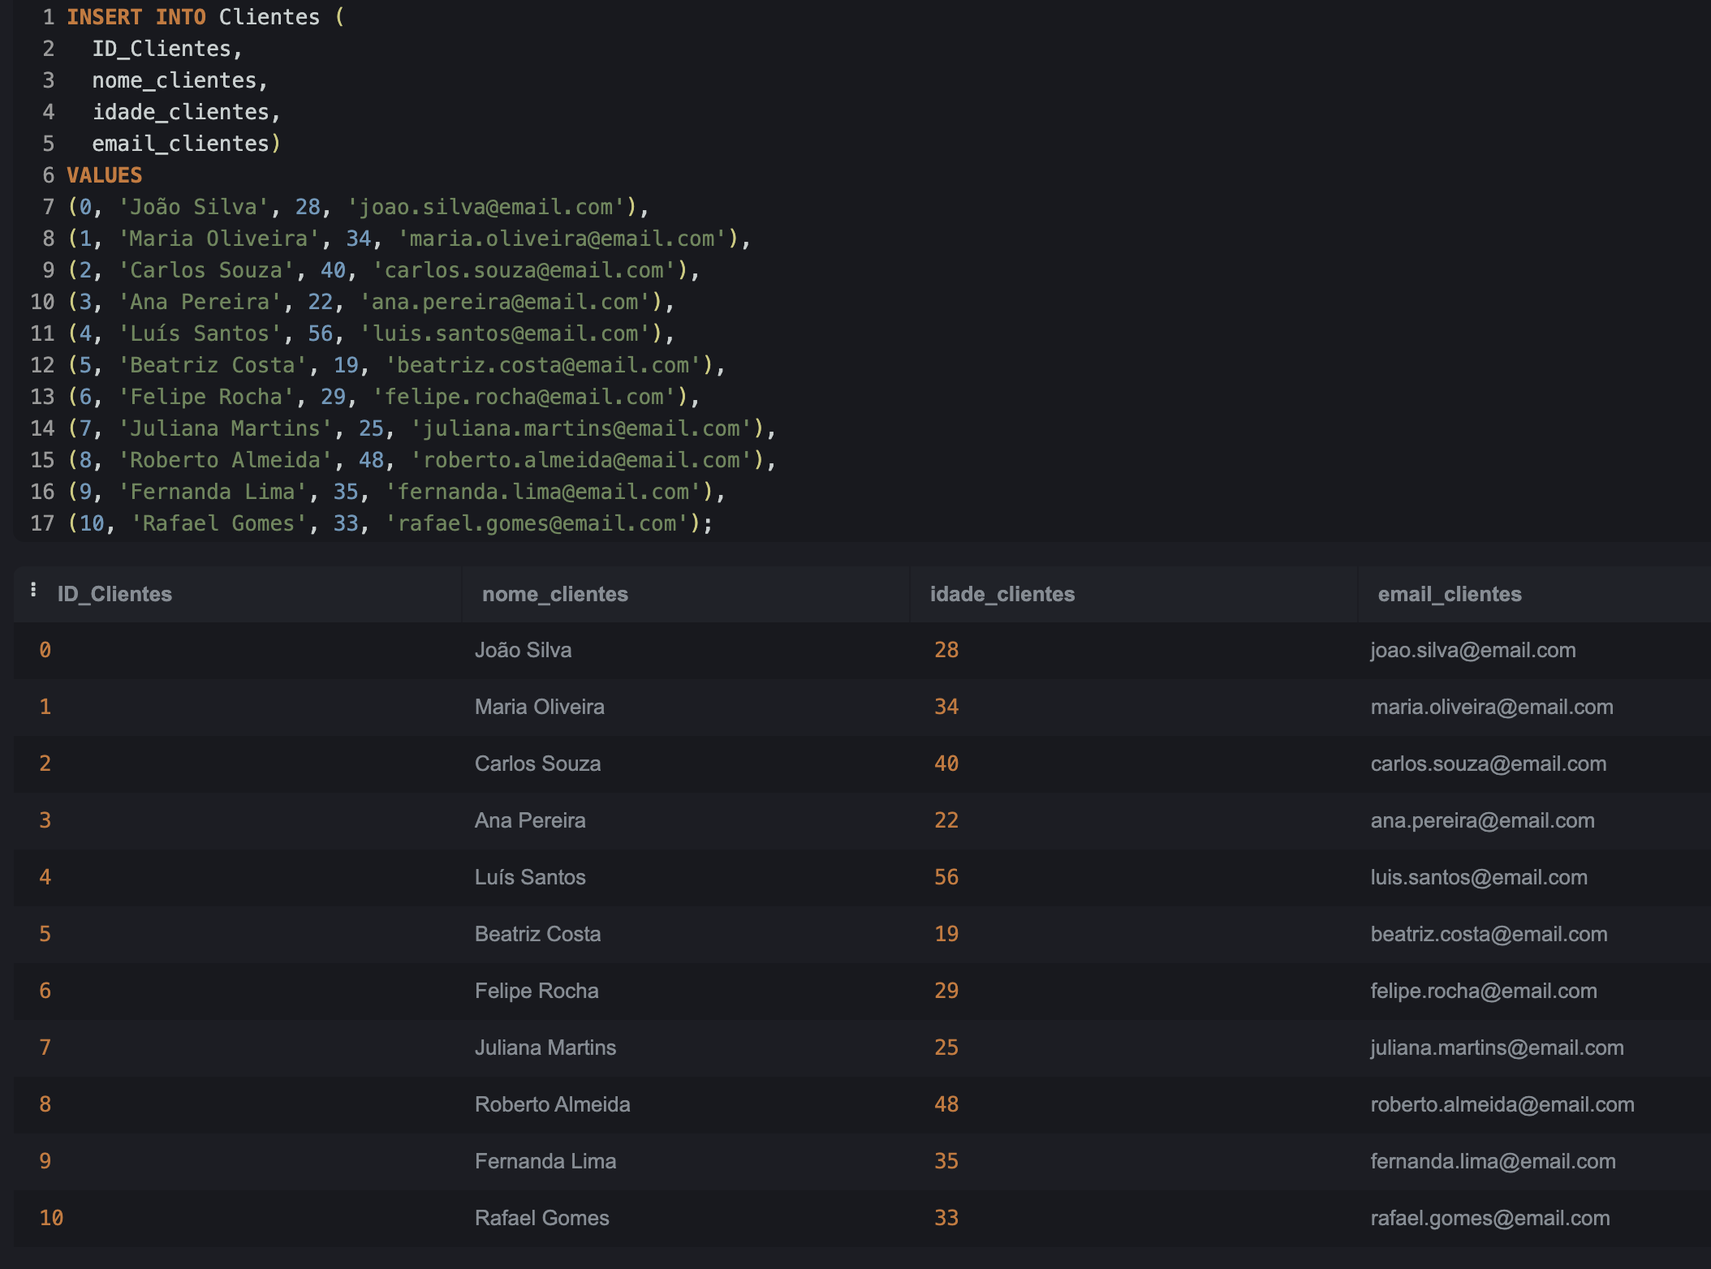This screenshot has width=1711, height=1269.
Task: Click ID value 0 in the results table
Action: [x=45, y=650]
